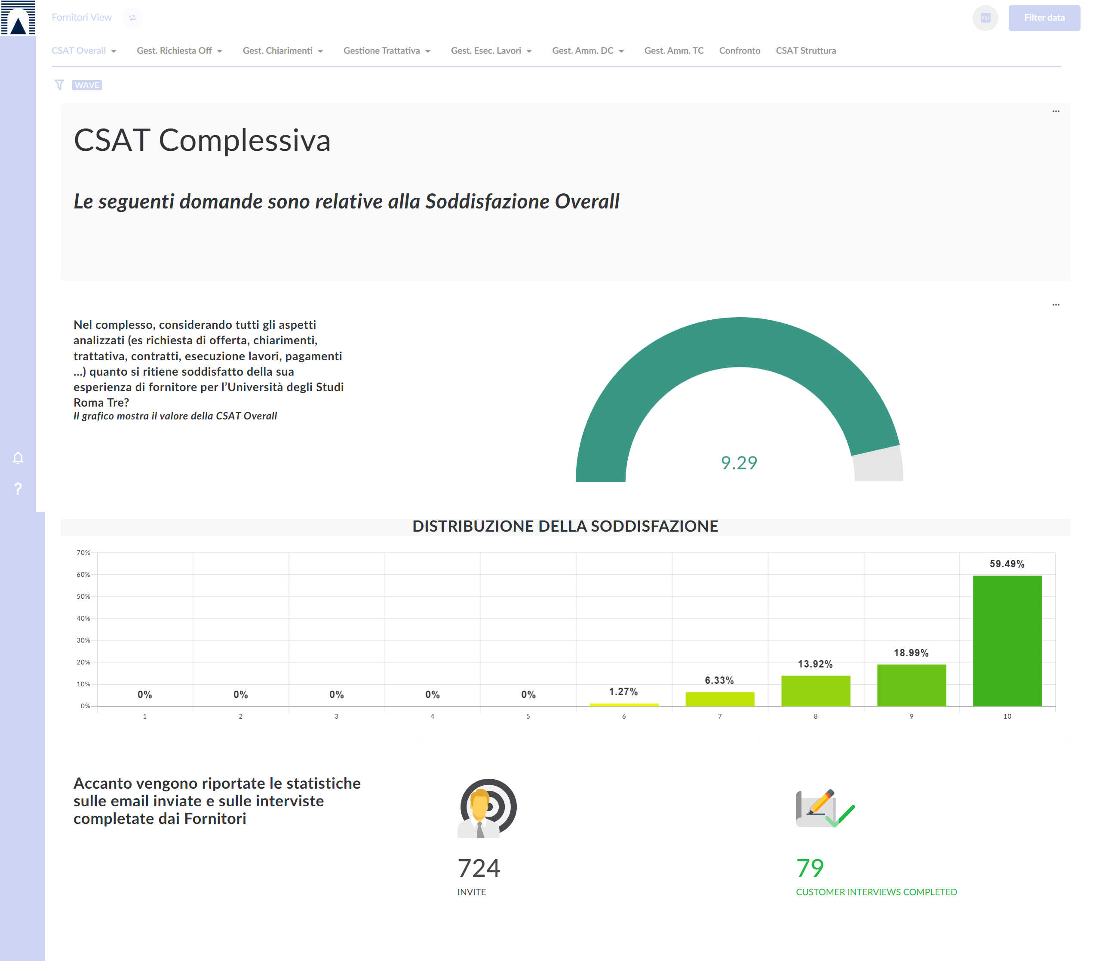
Task: Click the swap view icon beside Fornitori View
Action: point(132,18)
